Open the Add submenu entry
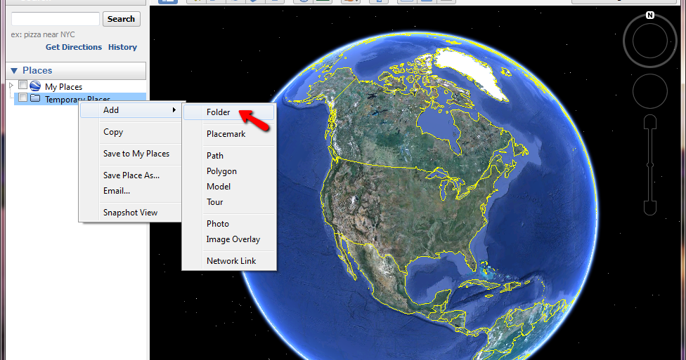 (130, 110)
